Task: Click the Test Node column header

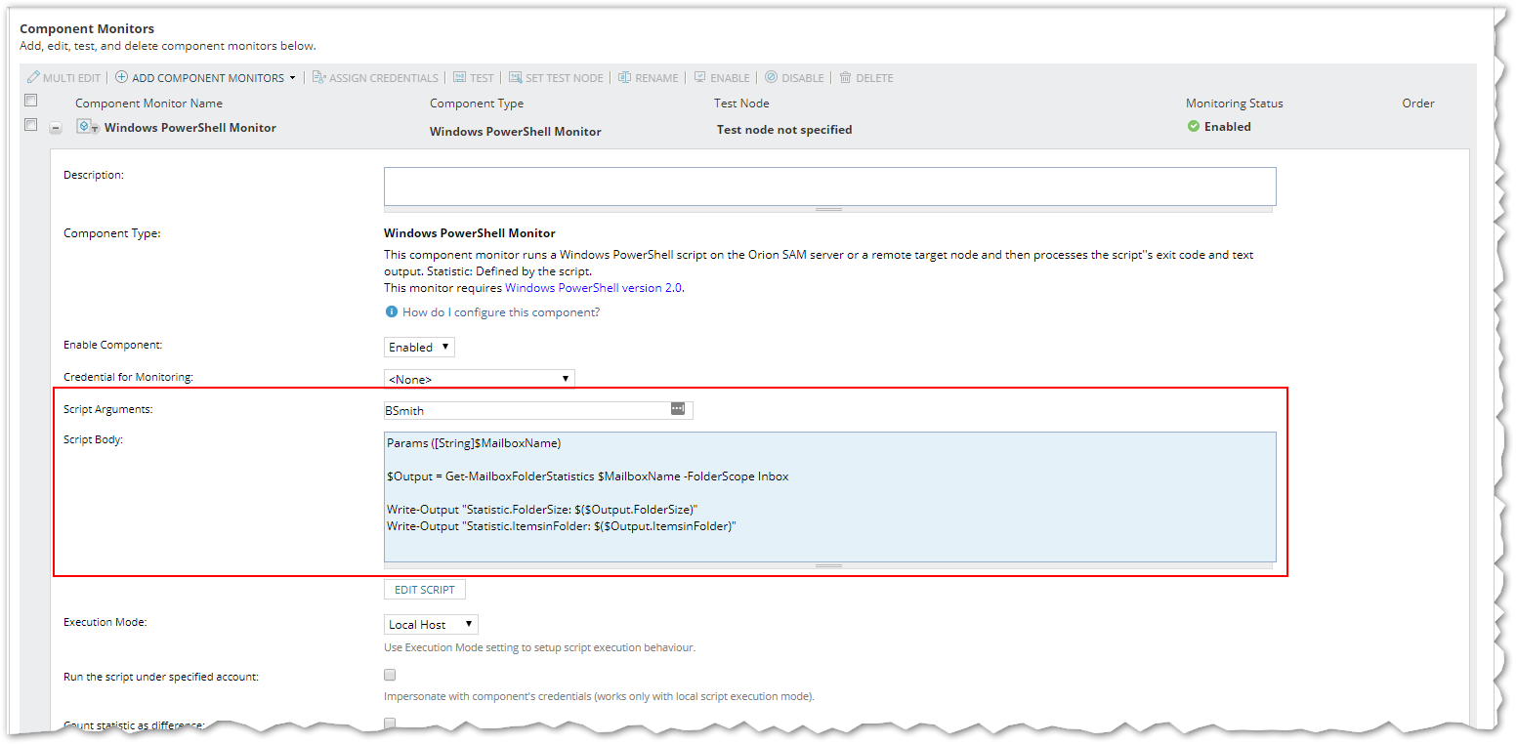Action: (741, 103)
